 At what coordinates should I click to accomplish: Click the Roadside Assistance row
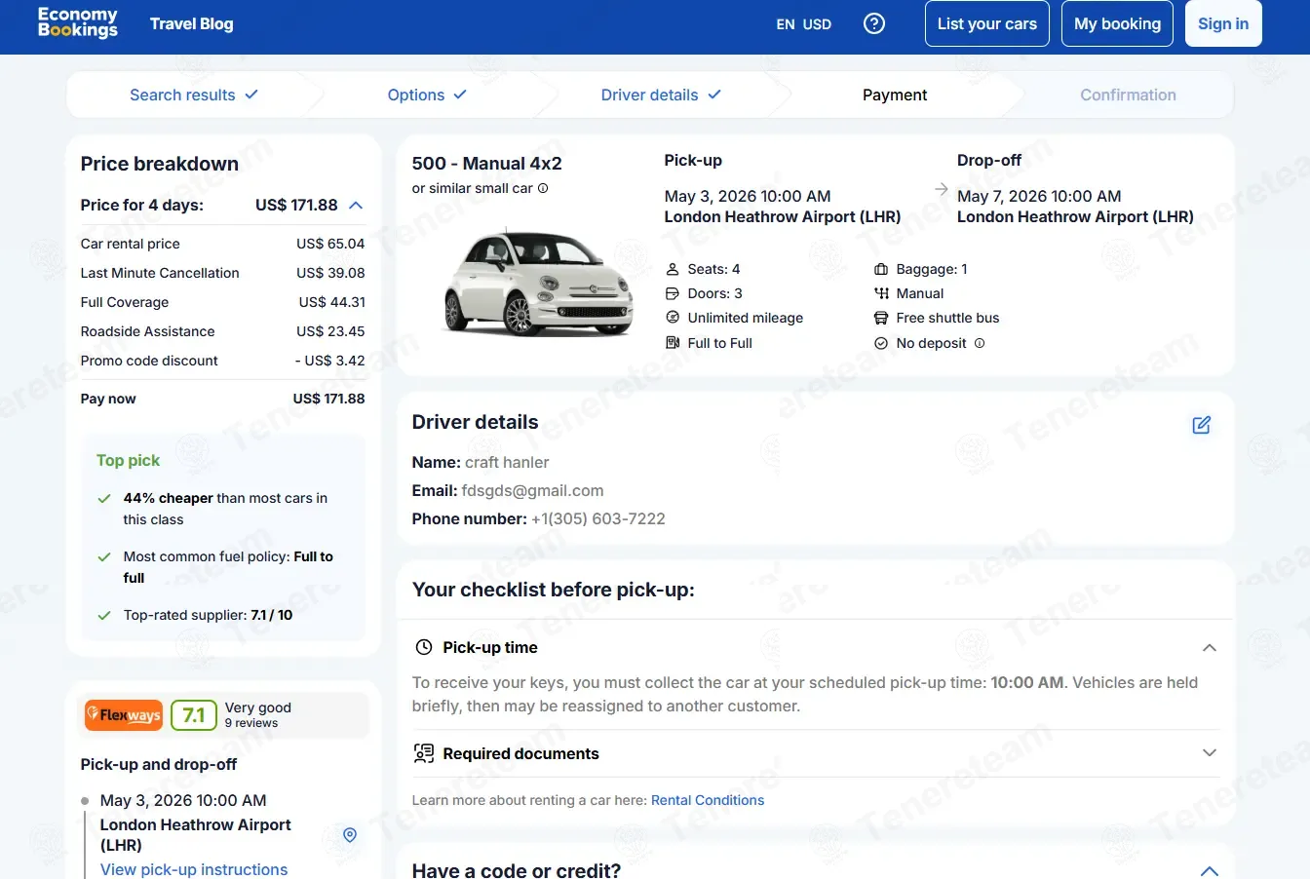pos(222,331)
